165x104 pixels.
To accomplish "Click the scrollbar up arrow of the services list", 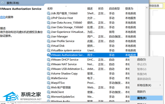I will [147, 8].
